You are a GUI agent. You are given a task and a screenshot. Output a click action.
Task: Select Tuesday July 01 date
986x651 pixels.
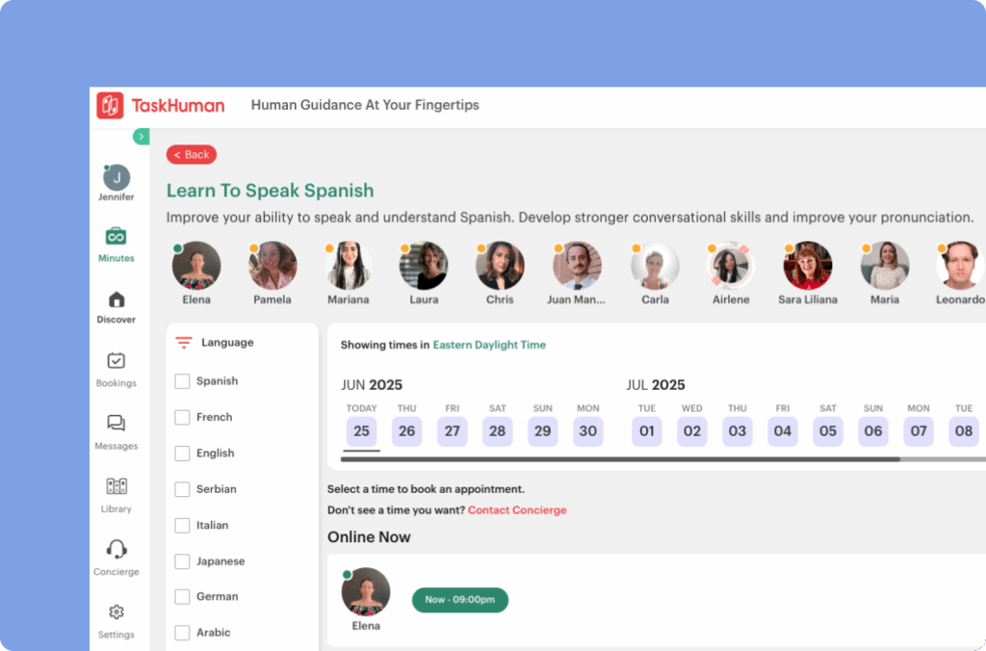[646, 431]
